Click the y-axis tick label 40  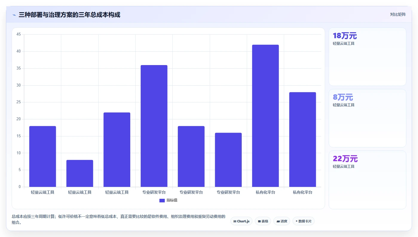(x=19, y=51)
